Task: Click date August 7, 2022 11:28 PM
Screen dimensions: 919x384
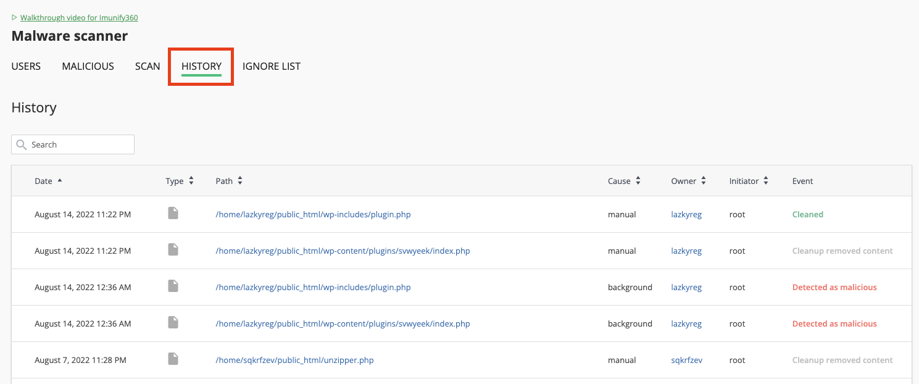Action: [x=80, y=360]
